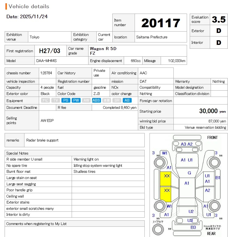This screenshot has height=237, width=228.
Task: Click the Studless tires note
Action: pos(84,171)
